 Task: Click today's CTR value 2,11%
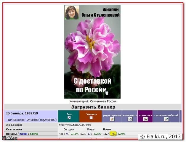click(75, 134)
